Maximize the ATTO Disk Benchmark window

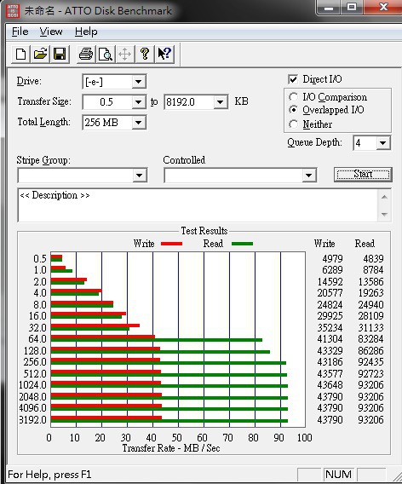tap(352, 7)
